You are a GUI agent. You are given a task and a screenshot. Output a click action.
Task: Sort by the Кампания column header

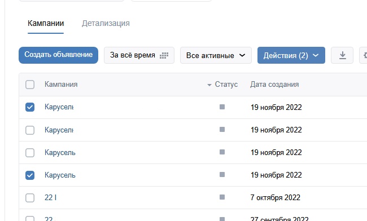click(x=61, y=85)
